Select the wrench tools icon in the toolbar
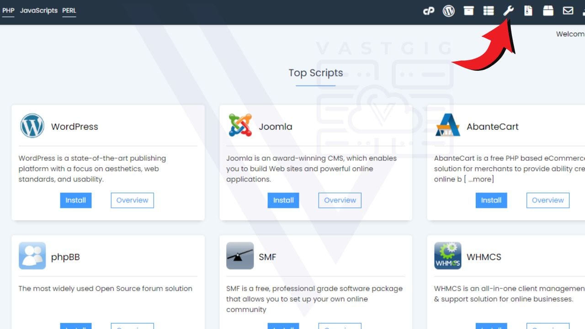The image size is (585, 329). [x=508, y=11]
